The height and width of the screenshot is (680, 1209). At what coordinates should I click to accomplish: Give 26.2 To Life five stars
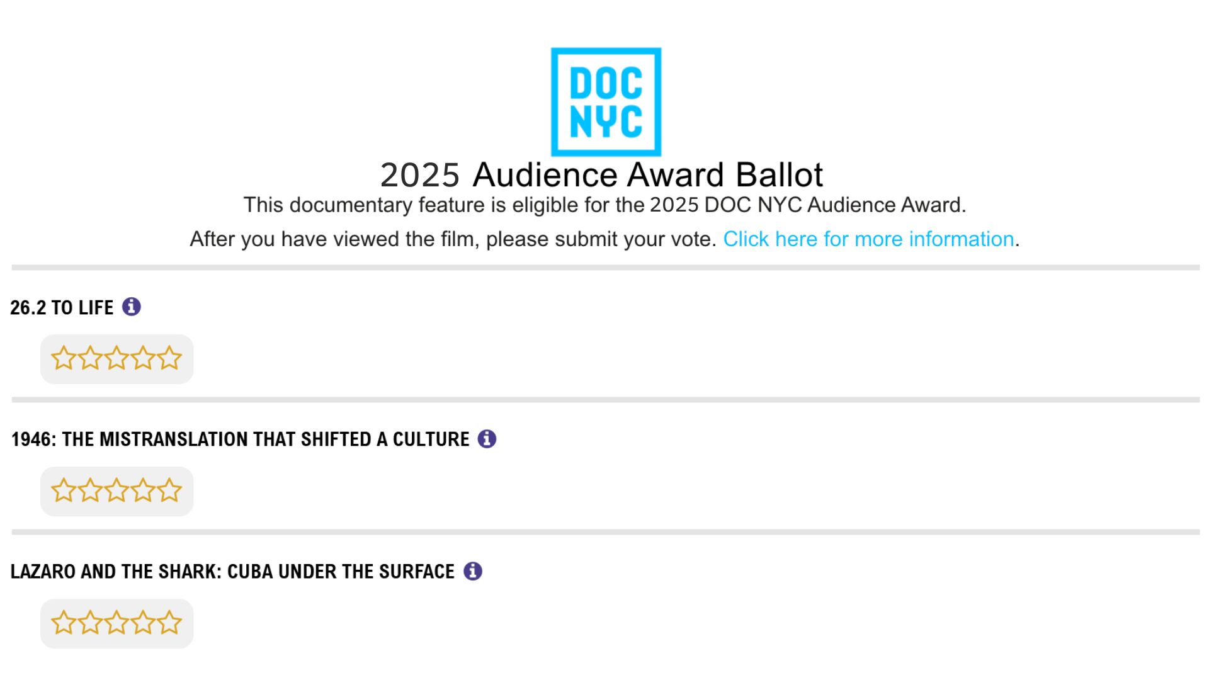point(169,358)
